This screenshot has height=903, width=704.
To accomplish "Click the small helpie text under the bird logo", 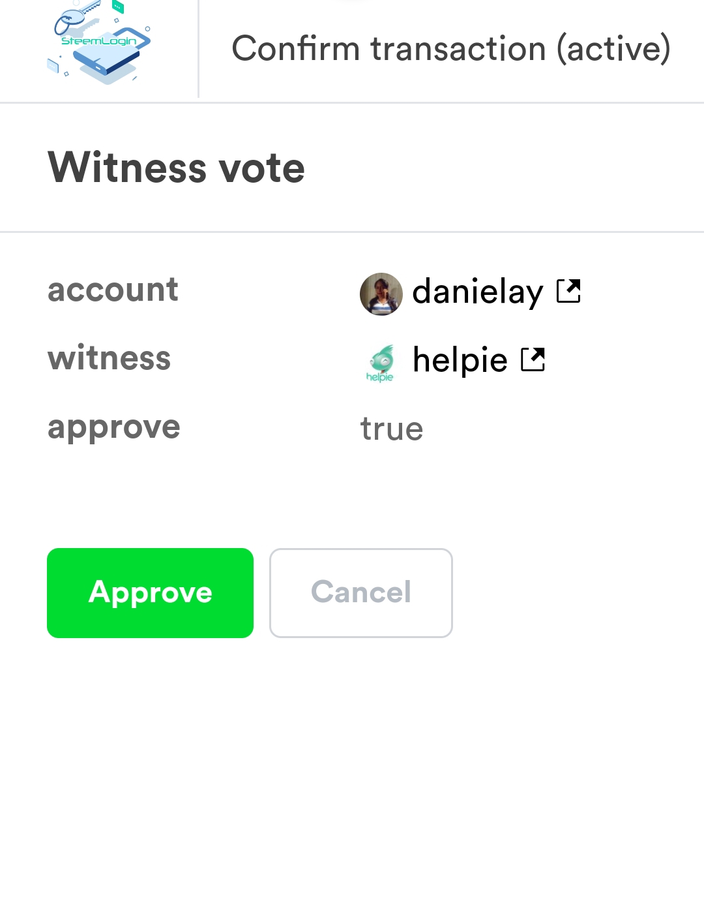I will (x=379, y=377).
